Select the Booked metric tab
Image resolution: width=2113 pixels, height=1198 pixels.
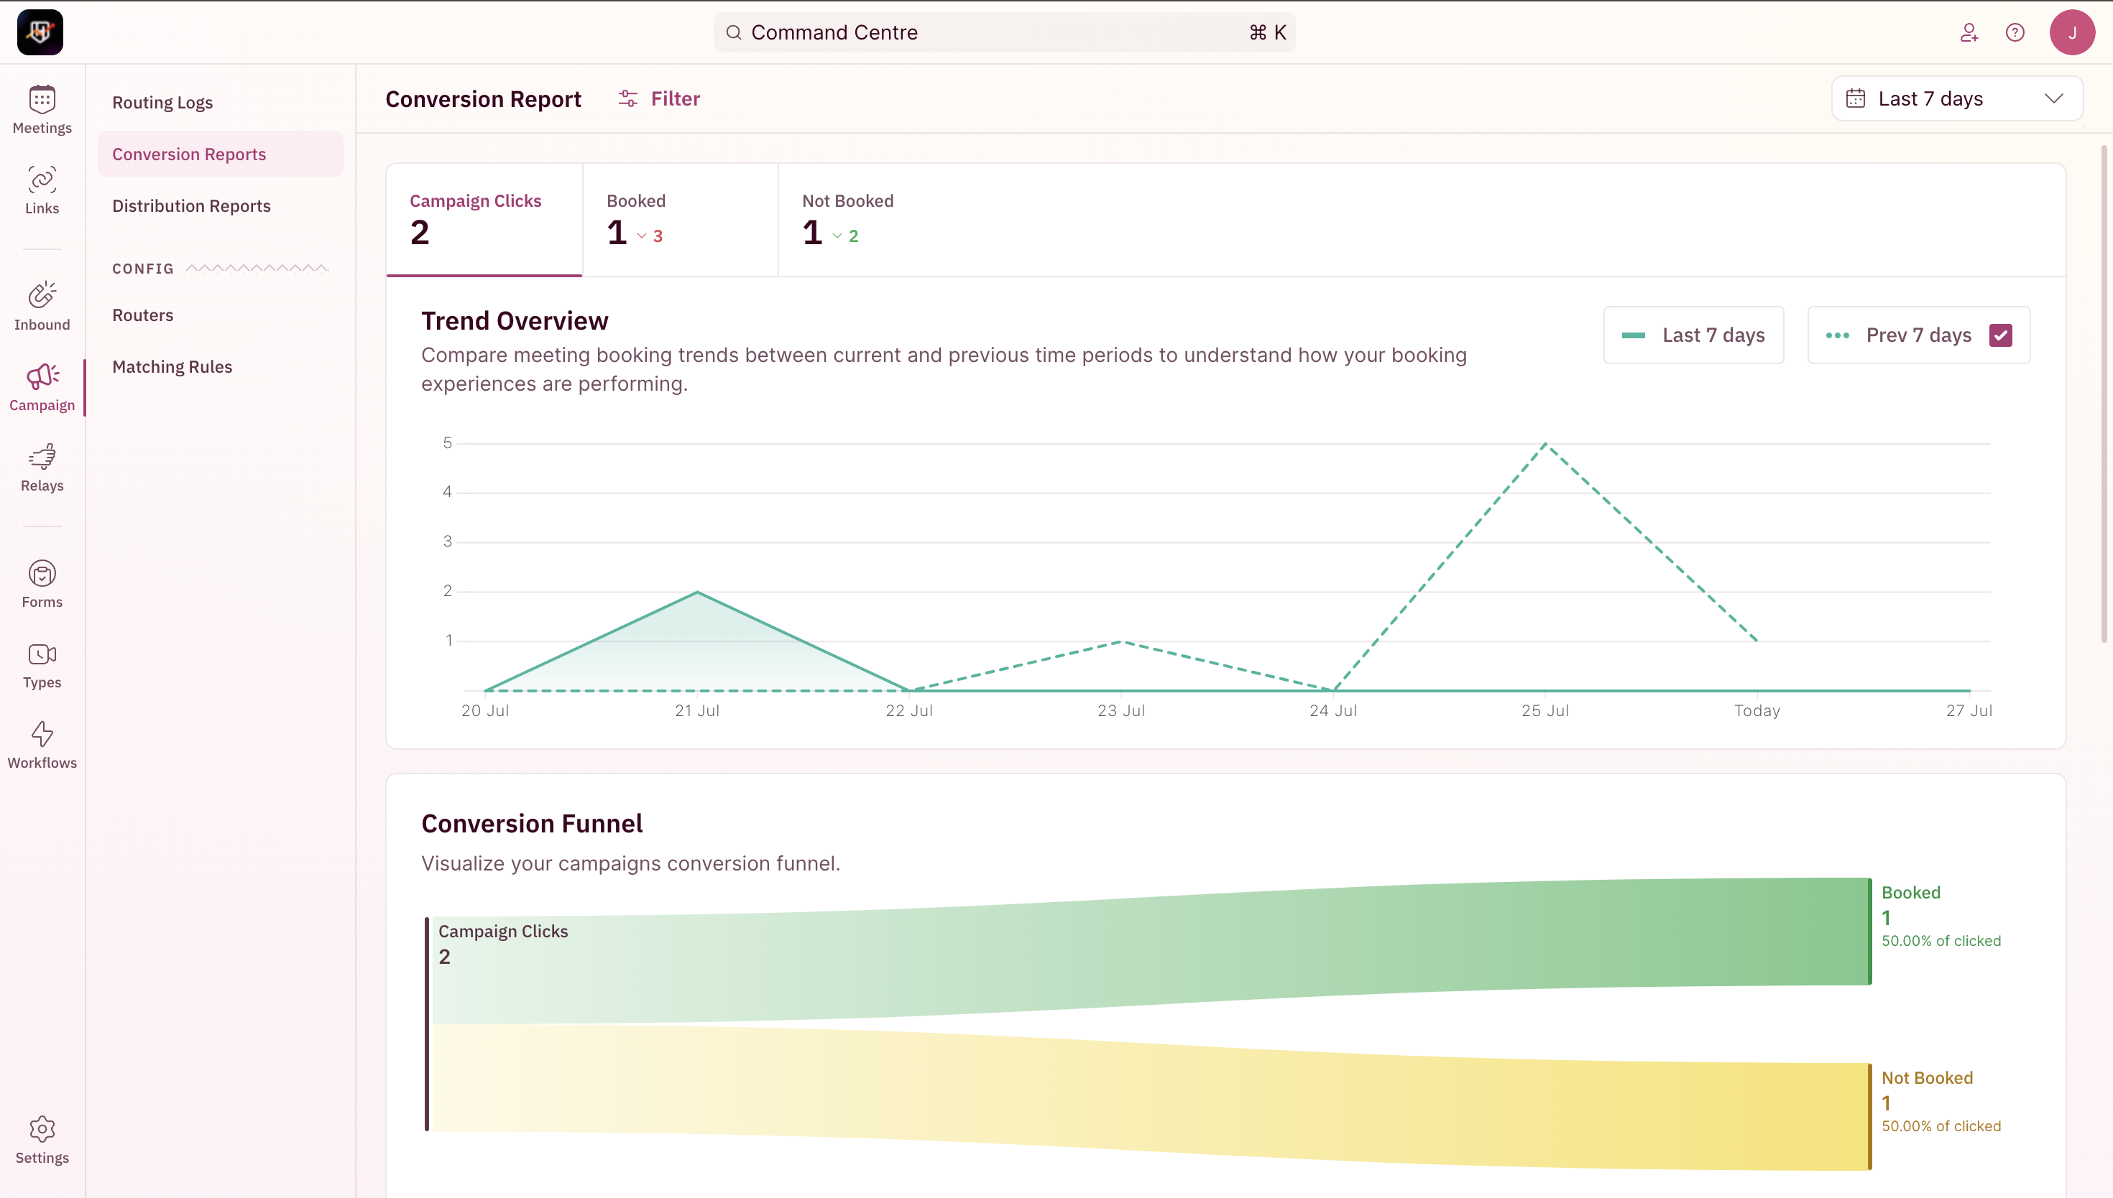(x=680, y=220)
